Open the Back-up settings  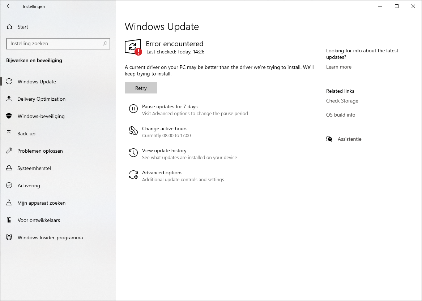click(58, 134)
